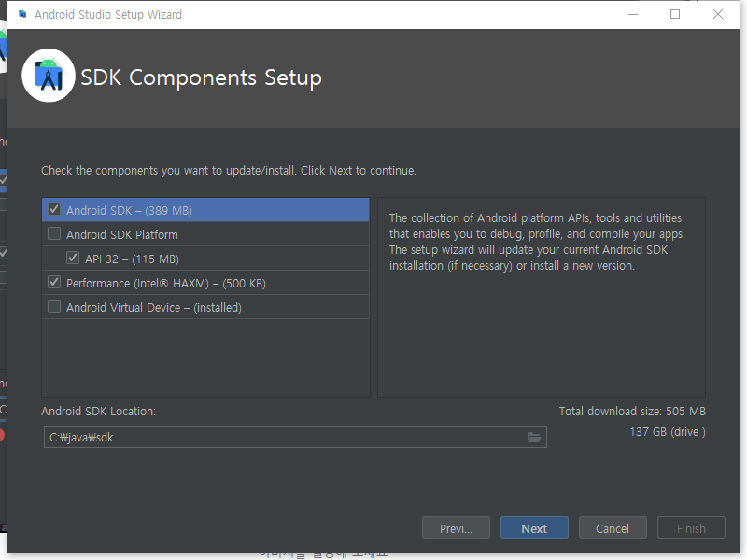Maximize the Setup Wizard window
747x560 pixels.
point(675,14)
